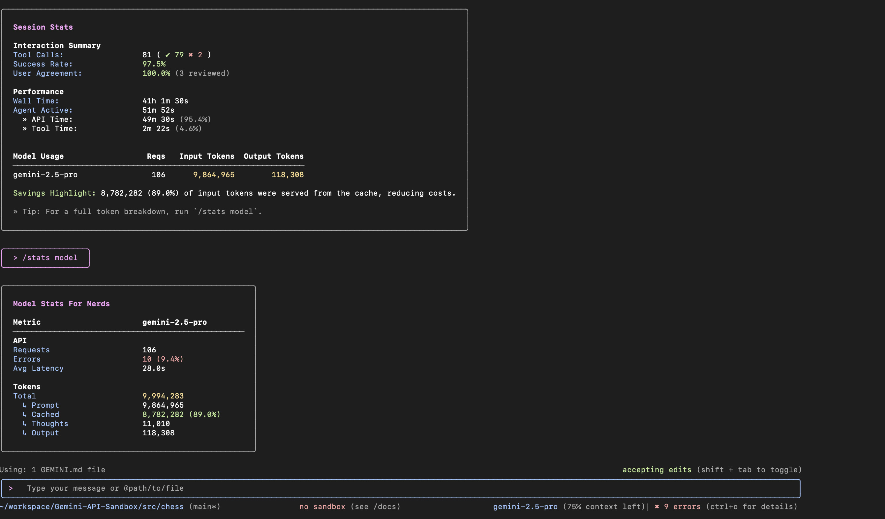This screenshot has width=885, height=519.
Task: Click '9 errors' in the status bar
Action: (682, 507)
